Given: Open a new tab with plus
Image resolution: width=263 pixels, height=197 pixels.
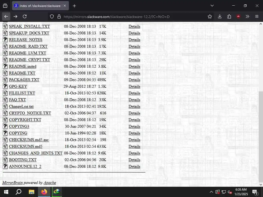Looking at the screenshot, I should [74, 6].
